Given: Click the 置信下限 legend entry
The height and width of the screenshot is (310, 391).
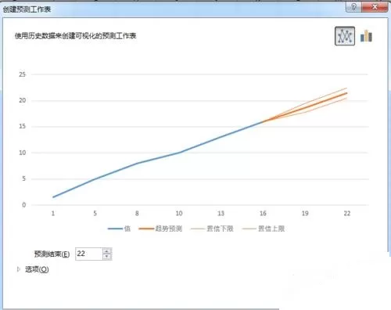Looking at the screenshot, I should coord(212,229).
